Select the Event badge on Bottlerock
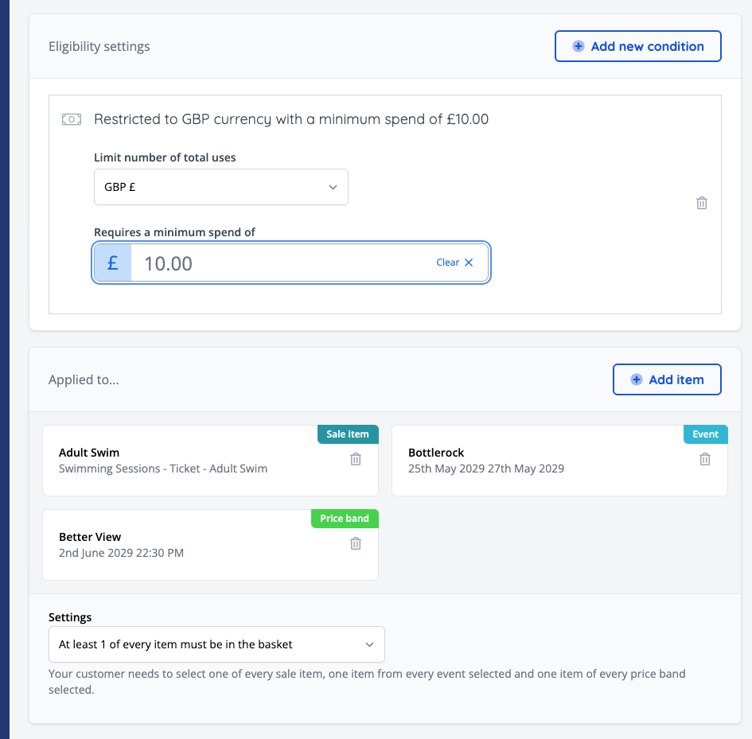 [705, 434]
